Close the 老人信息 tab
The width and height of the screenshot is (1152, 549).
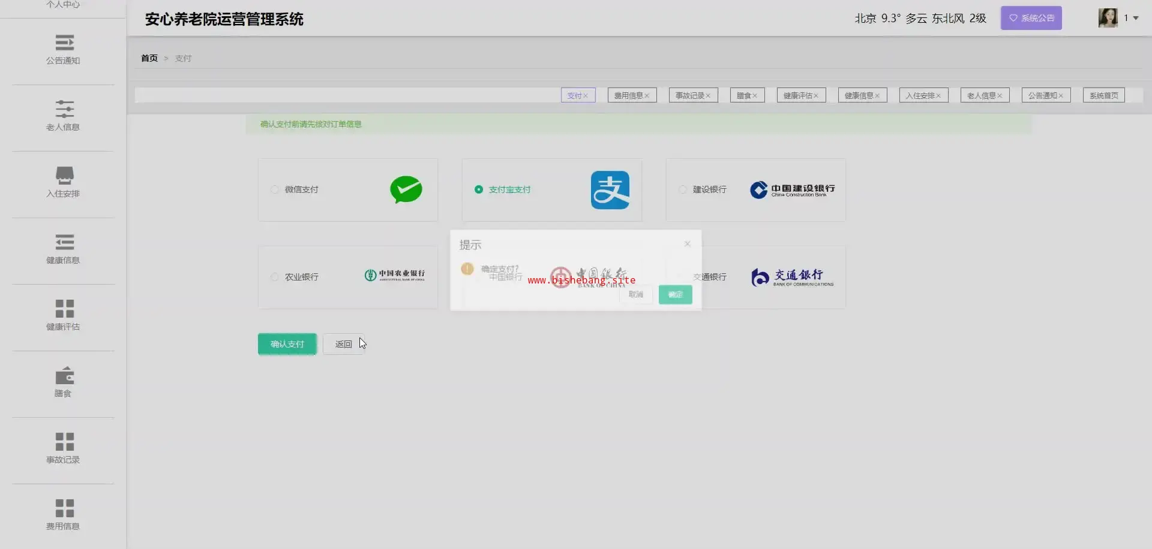[1000, 96]
